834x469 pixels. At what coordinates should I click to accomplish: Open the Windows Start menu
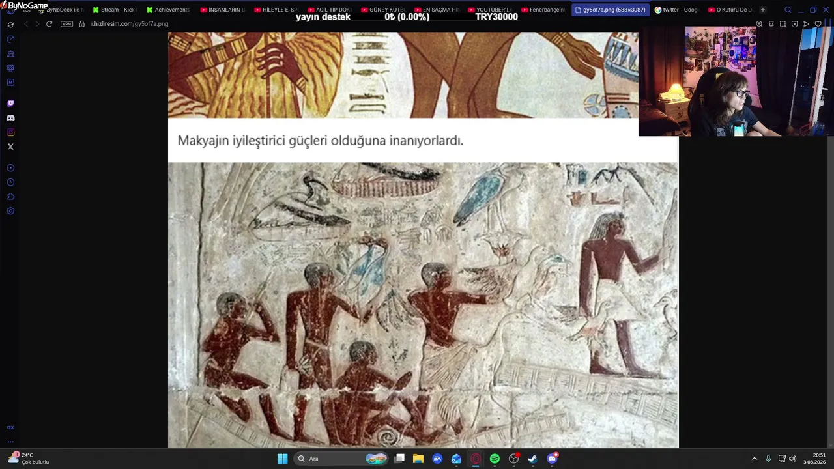282,459
